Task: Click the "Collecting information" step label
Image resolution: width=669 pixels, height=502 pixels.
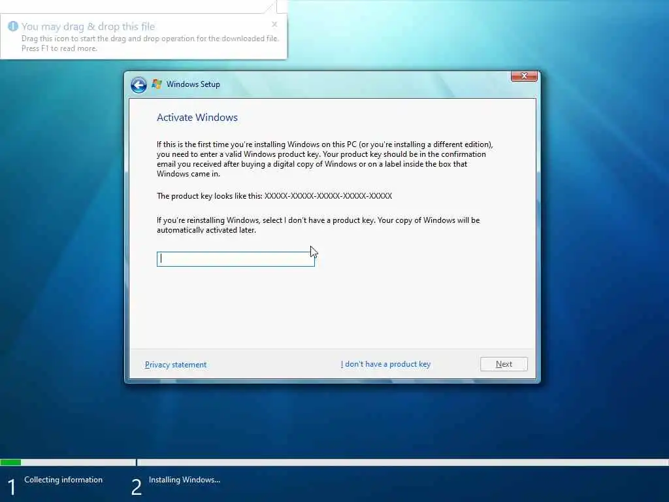Action: (63, 480)
